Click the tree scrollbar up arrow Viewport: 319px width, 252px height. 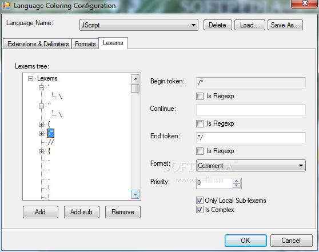(135, 79)
